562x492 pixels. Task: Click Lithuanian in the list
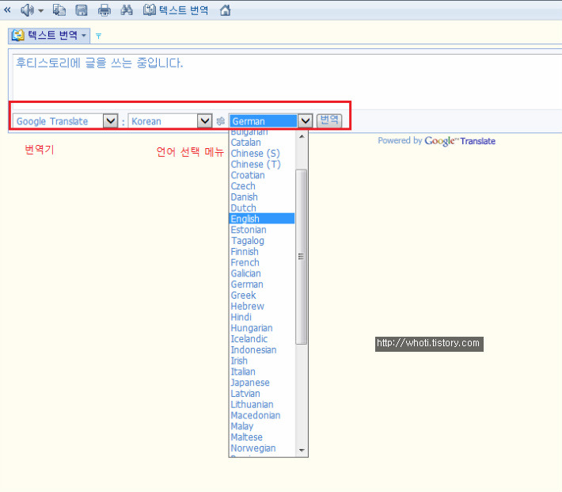point(262,404)
